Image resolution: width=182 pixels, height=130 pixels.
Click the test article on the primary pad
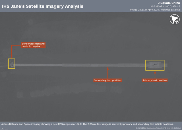(x=154, y=65)
